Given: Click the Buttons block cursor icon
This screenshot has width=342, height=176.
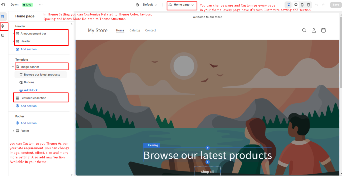Looking at the screenshot, I should point(21,82).
